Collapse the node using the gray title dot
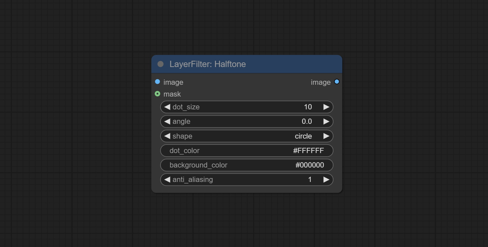This screenshot has width=488, height=247. [160, 64]
